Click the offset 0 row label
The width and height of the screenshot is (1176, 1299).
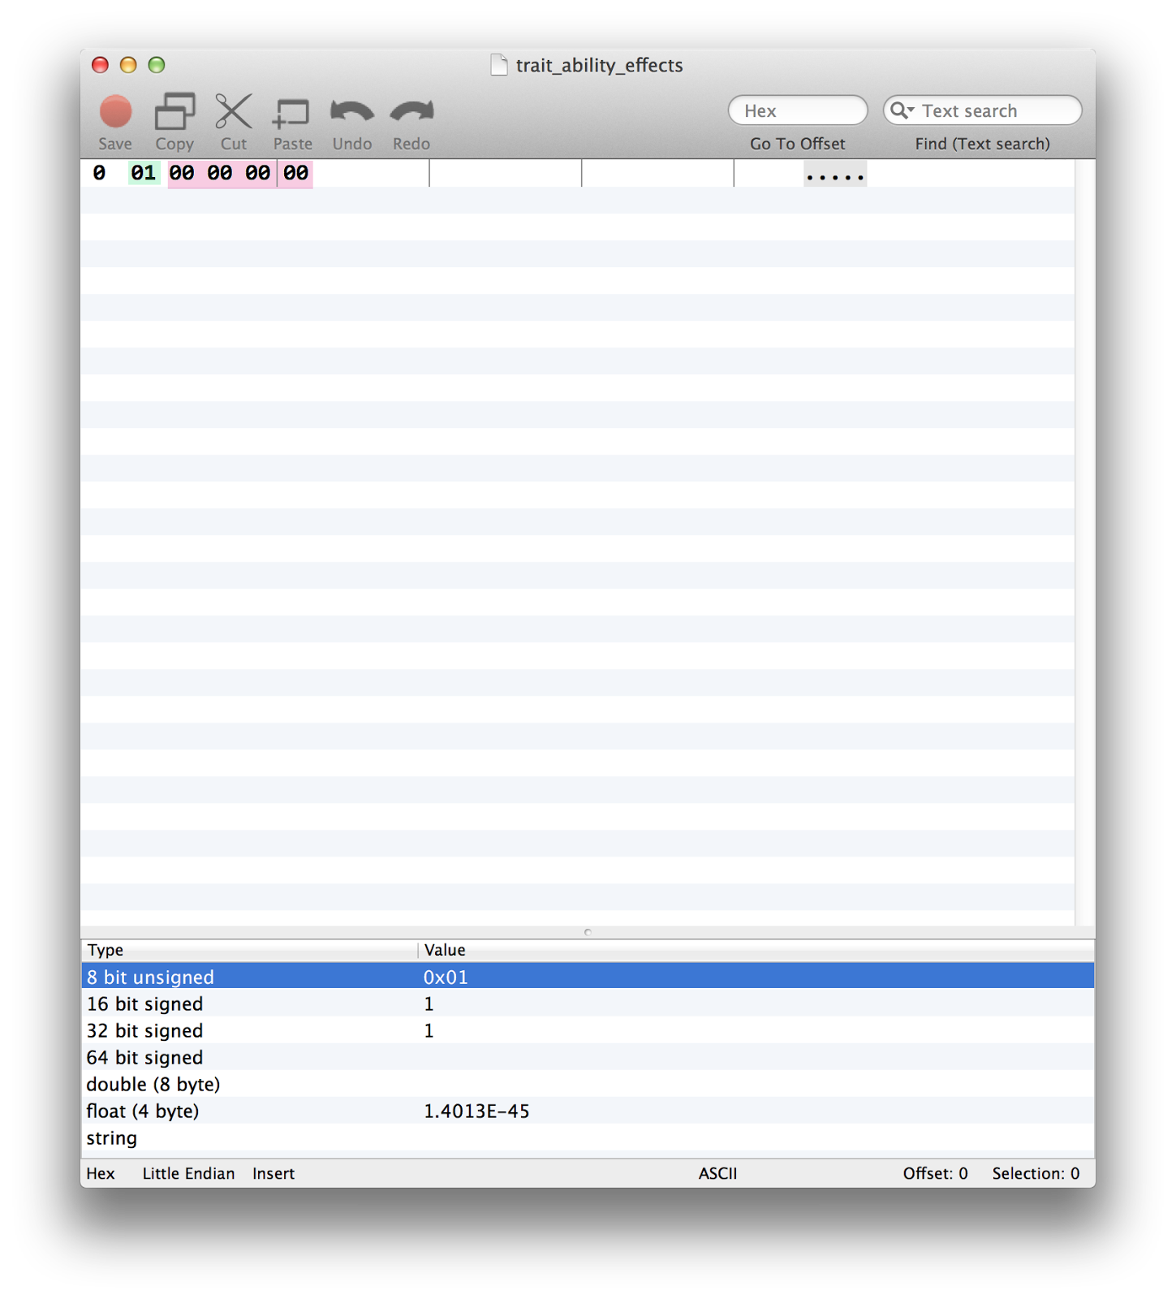pyautogui.click(x=99, y=173)
